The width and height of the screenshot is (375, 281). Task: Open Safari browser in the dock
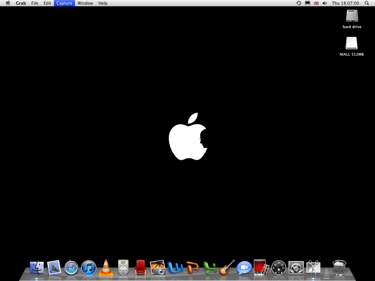71,268
